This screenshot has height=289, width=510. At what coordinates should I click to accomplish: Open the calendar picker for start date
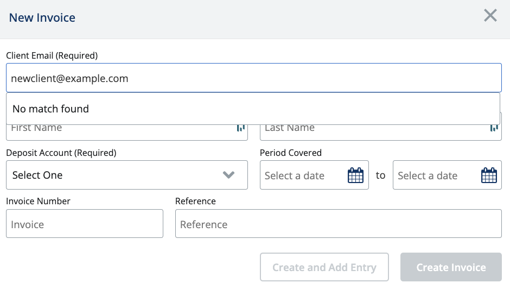(355, 175)
